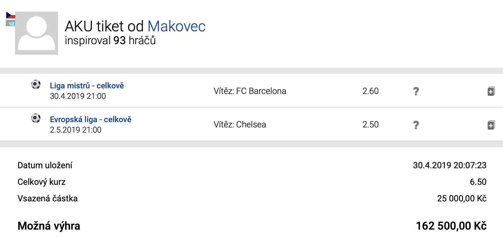Add the Chelsea bet via plus icon
Image resolution: width=503 pixels, height=237 pixels.
coord(491,125)
